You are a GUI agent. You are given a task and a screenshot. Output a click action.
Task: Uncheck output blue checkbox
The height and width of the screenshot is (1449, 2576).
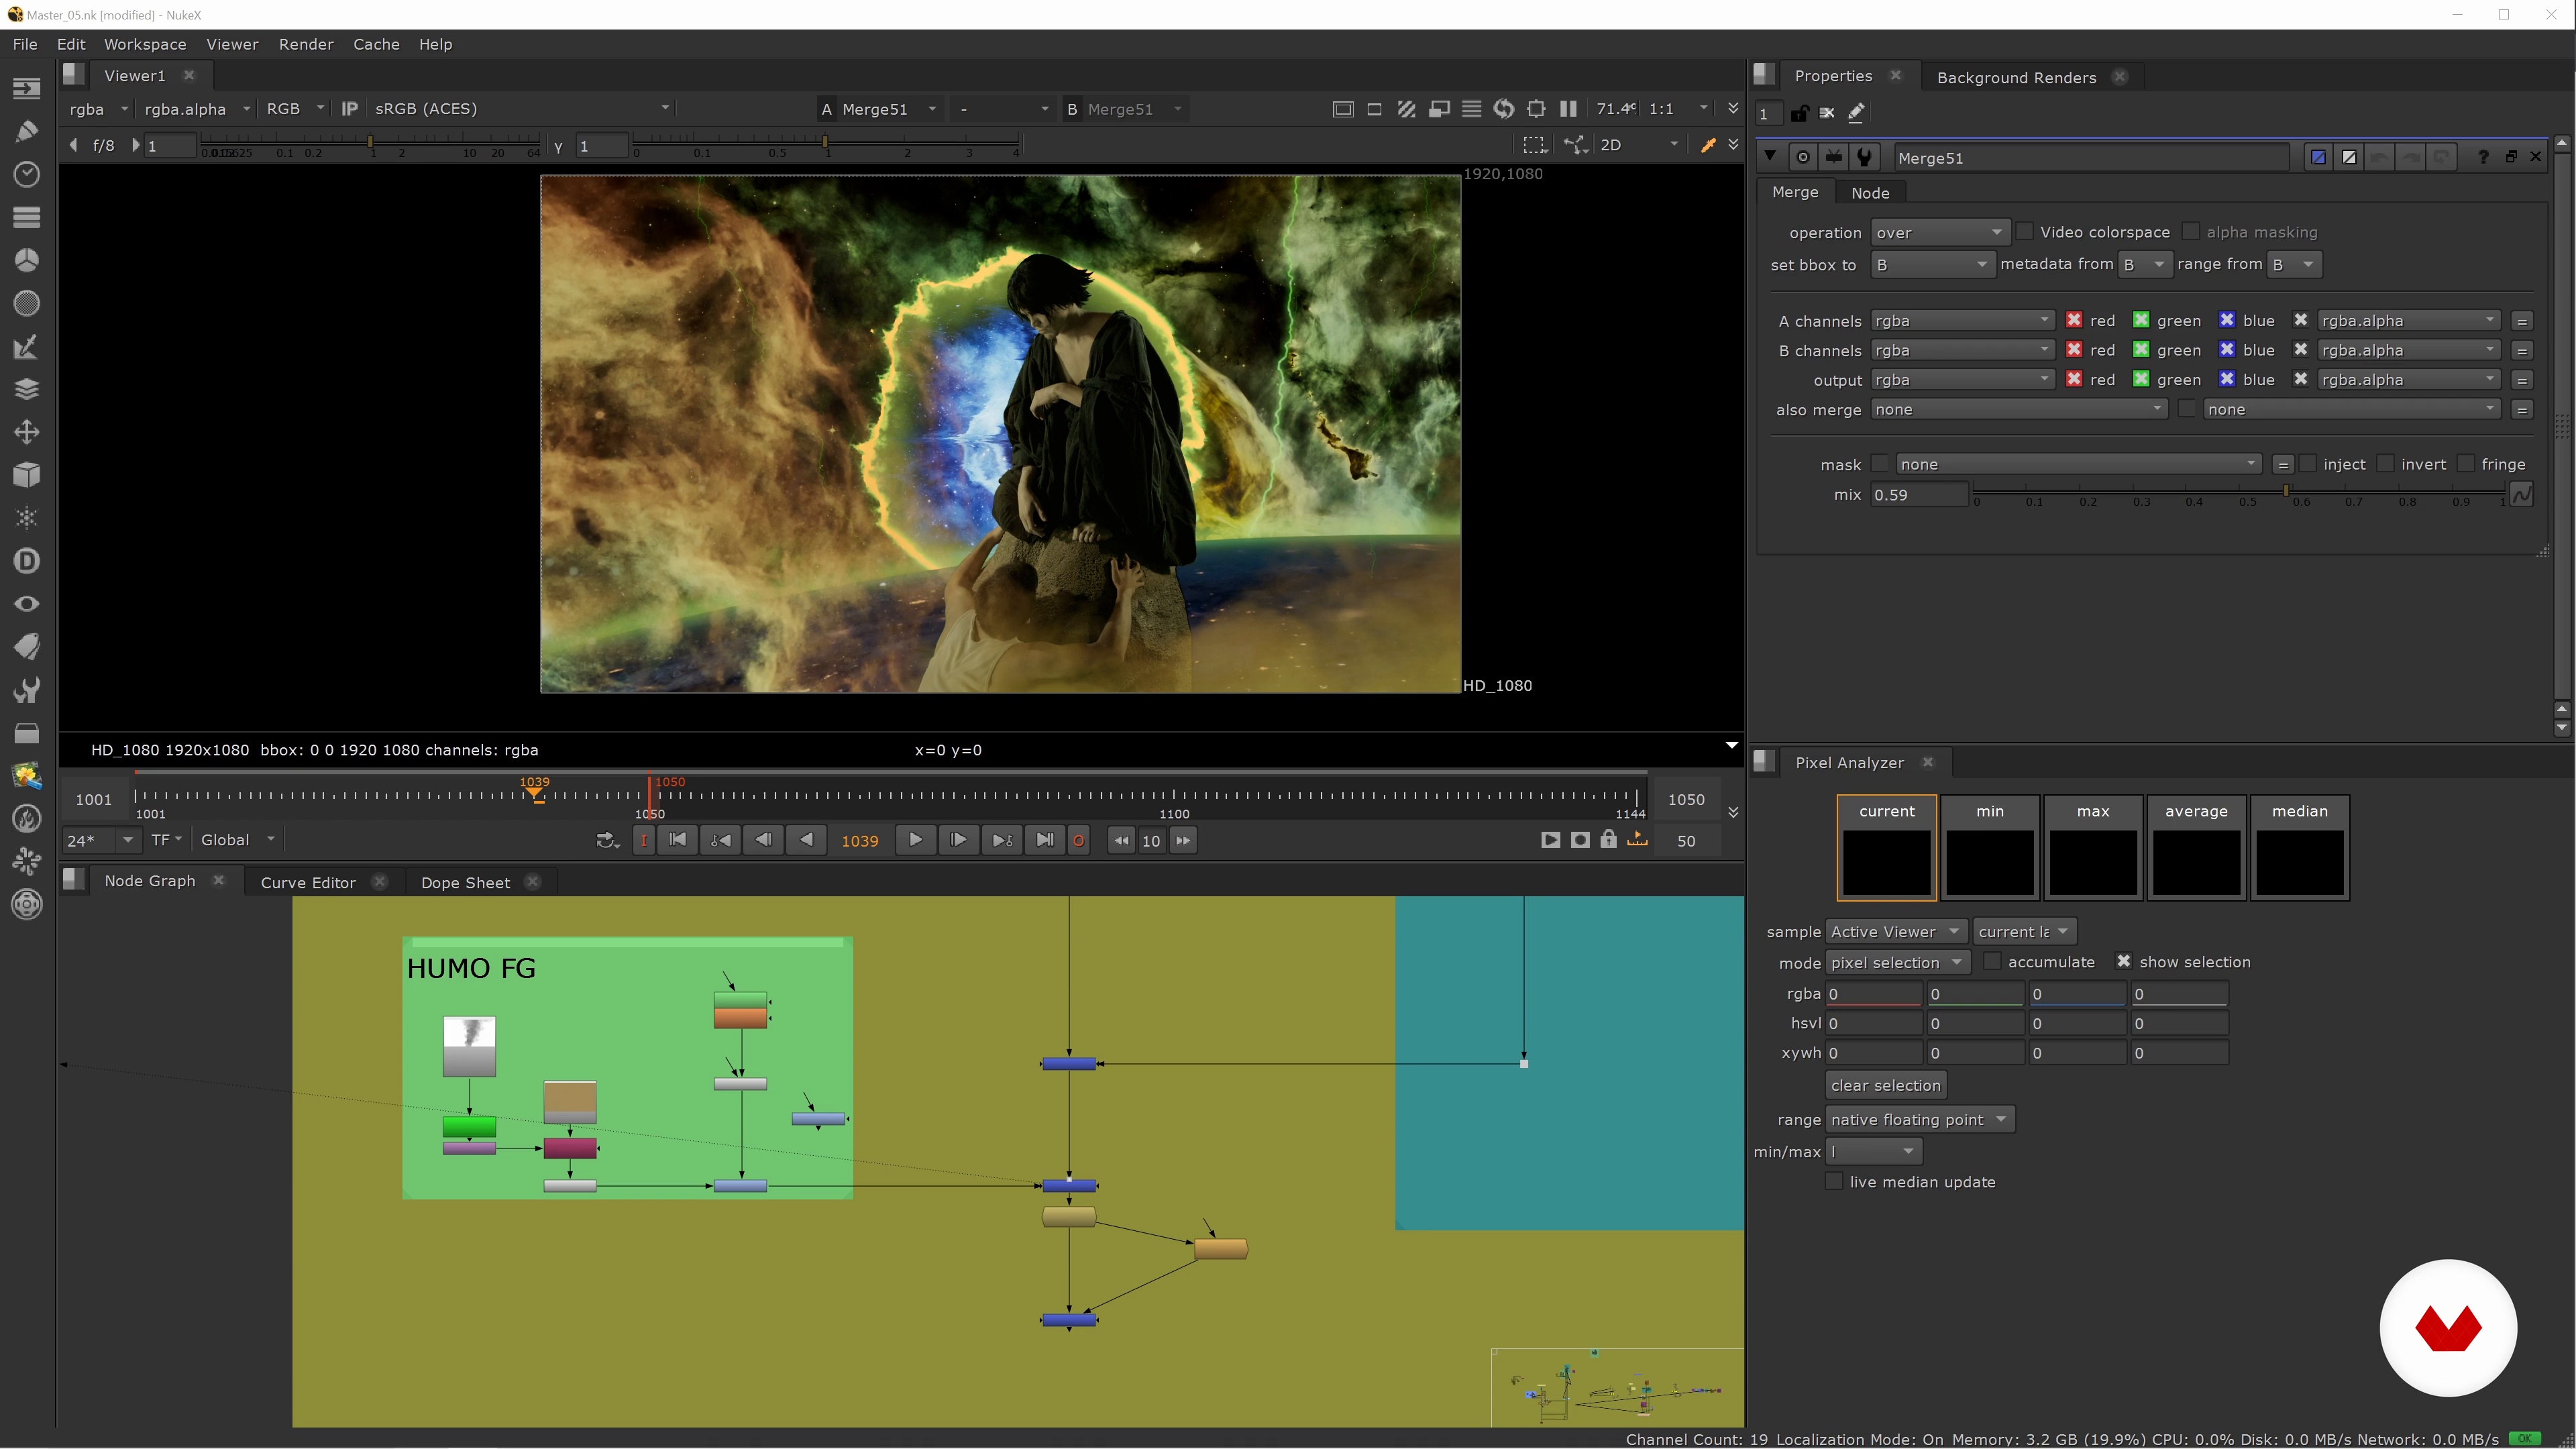(x=2227, y=379)
